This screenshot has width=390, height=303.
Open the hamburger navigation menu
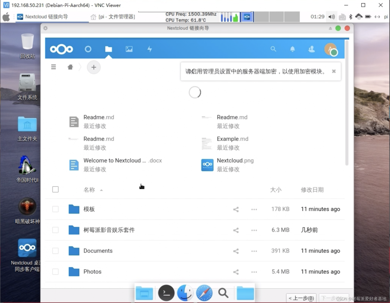54,67
